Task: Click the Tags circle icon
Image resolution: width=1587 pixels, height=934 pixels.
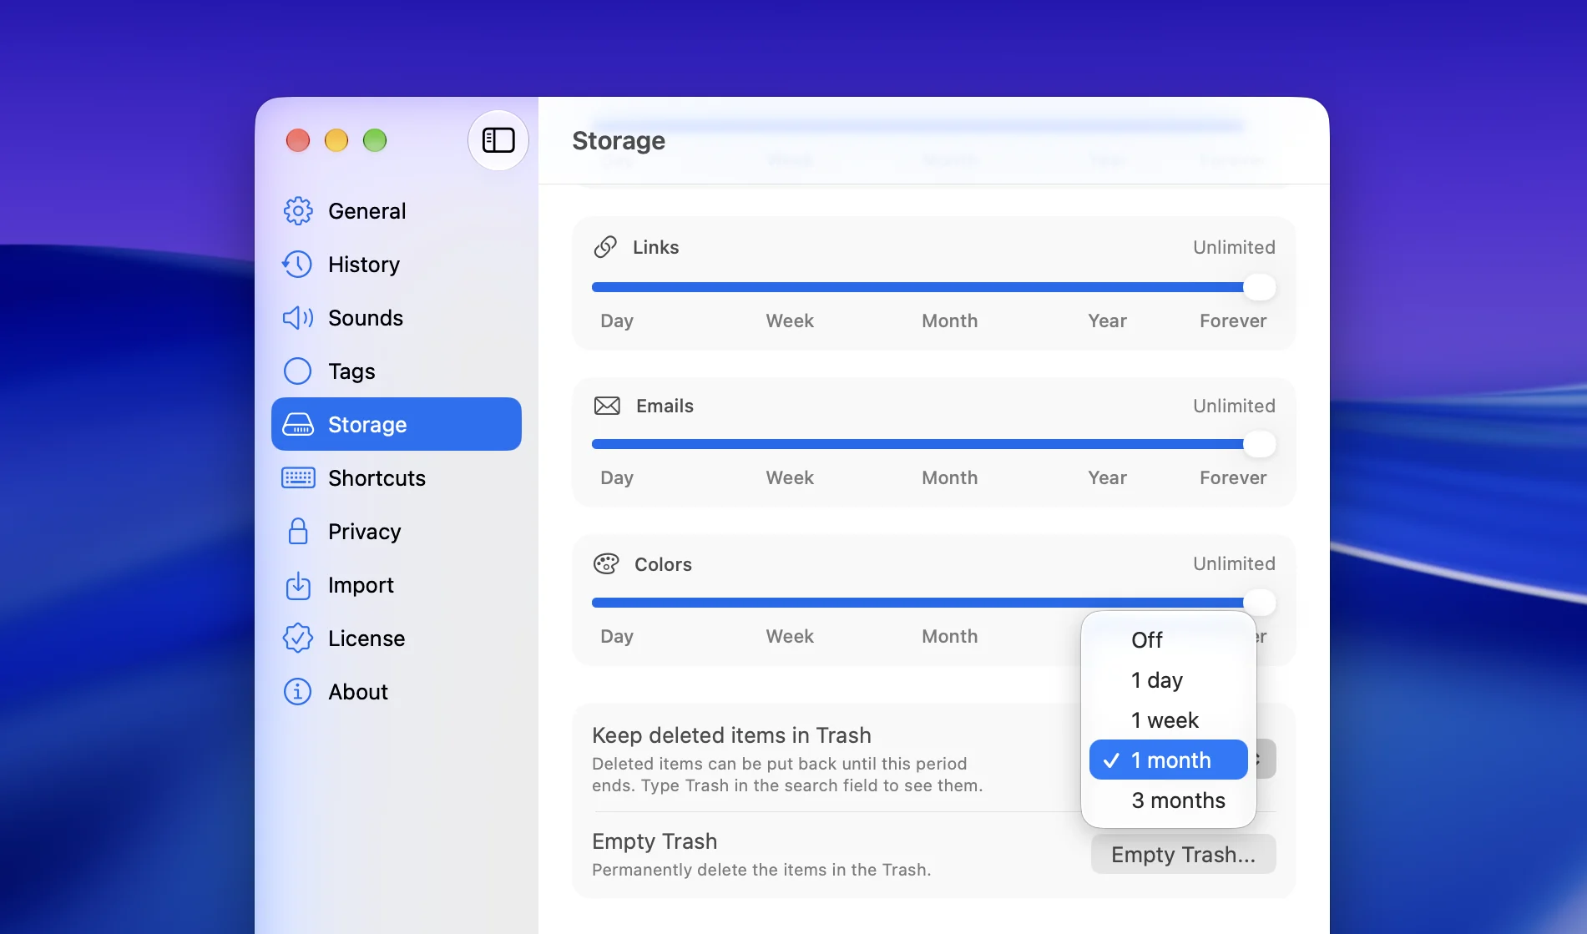Action: click(297, 371)
